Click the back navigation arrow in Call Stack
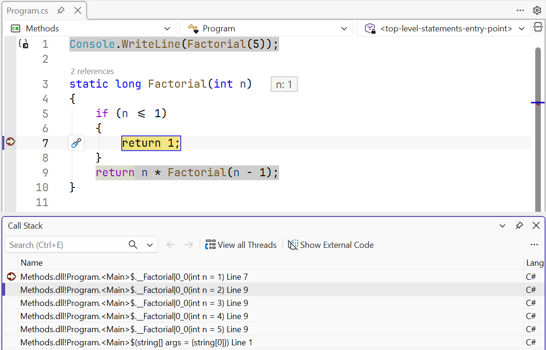The height and width of the screenshot is (350, 546). 170,245
